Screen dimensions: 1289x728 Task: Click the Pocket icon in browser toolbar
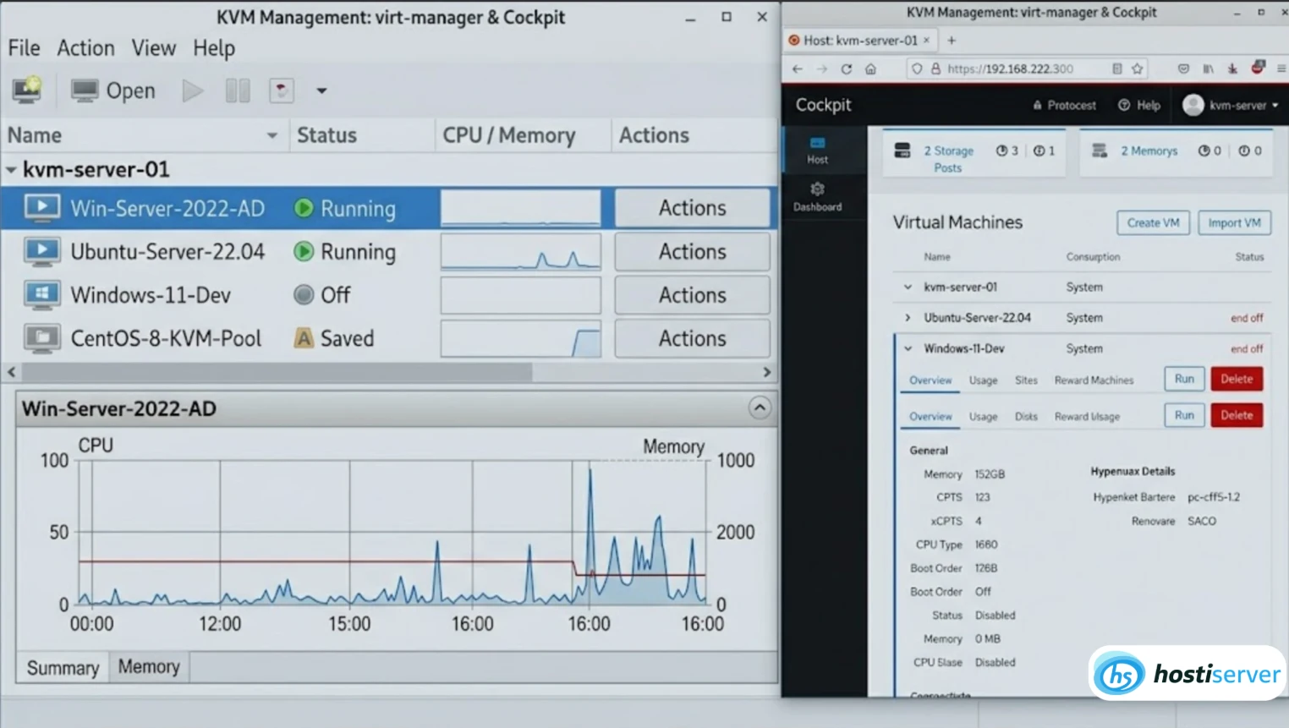pos(1183,68)
